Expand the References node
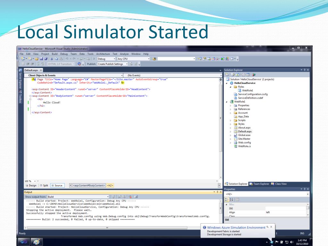 tap(231, 109)
